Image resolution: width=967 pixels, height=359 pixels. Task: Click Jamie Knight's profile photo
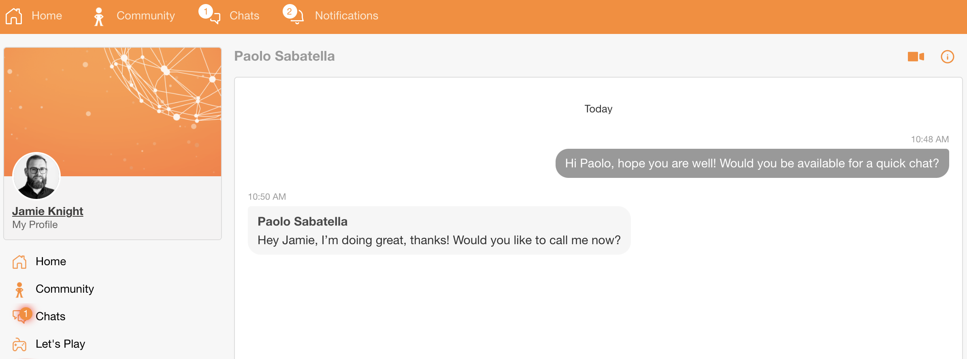tap(36, 176)
